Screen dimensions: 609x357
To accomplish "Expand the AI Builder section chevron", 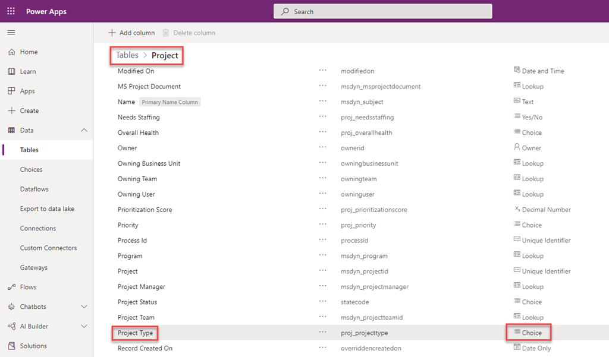I will click(84, 327).
